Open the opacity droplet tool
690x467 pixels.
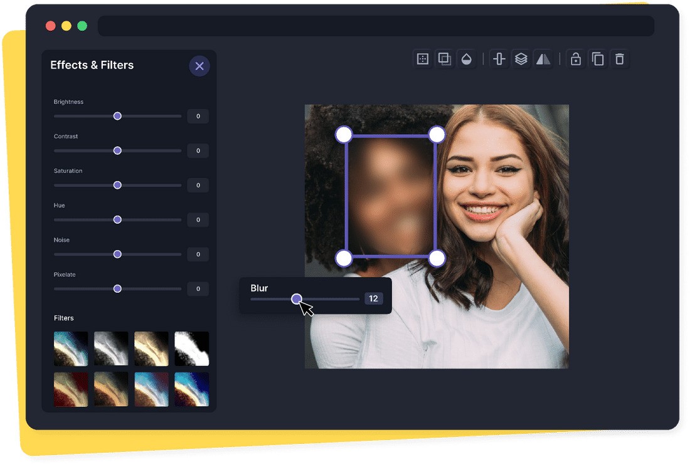[x=466, y=59]
